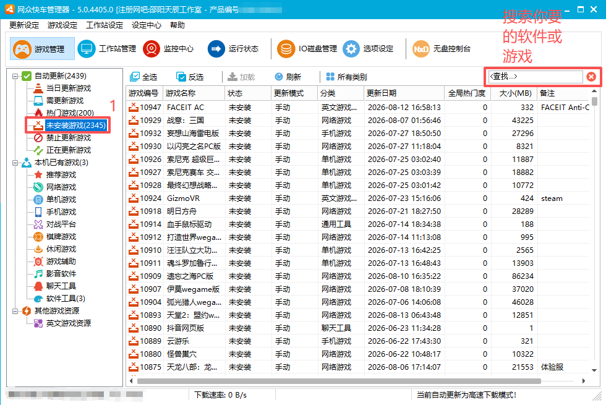Viewport: 606px width, 405px height.
Task: Collapse the 自动更新 tree node
Action: tap(15, 76)
